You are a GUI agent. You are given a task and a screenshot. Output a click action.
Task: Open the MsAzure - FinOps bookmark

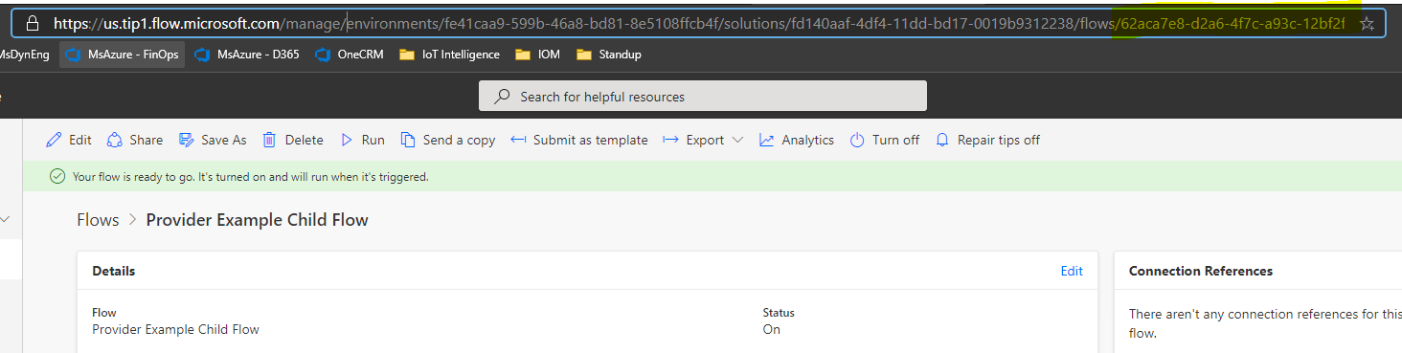121,55
